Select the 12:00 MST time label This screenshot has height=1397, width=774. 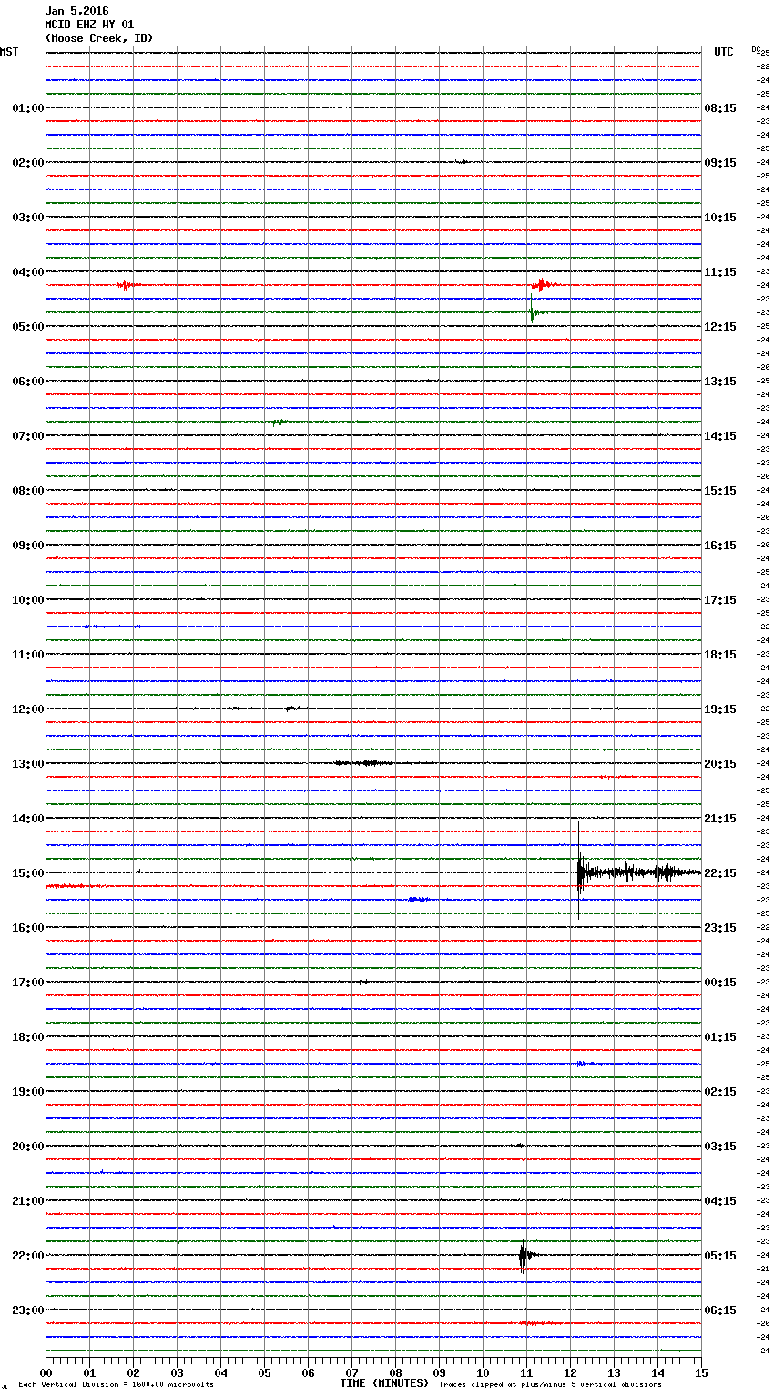(28, 709)
